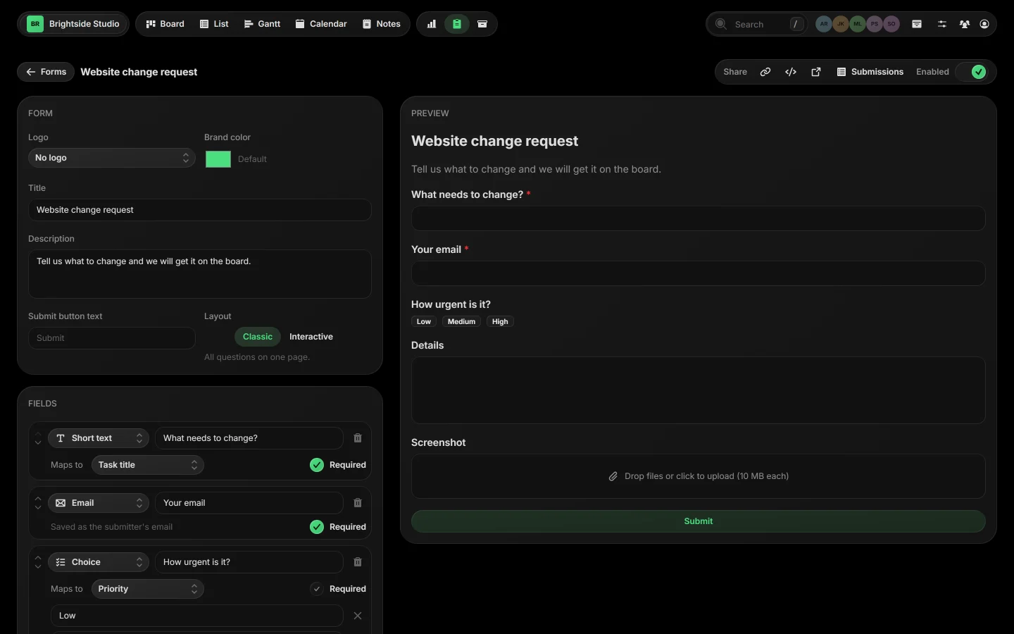Copy the form share link icon
Image resolution: width=1014 pixels, height=634 pixels.
click(765, 72)
